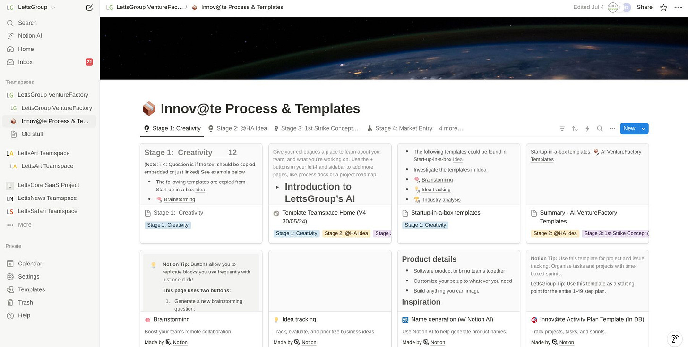Viewport: 688px width, 347px height.
Task: Click the Stage 1: Creativity tag on Startup-in-a-box card
Action: point(425,225)
